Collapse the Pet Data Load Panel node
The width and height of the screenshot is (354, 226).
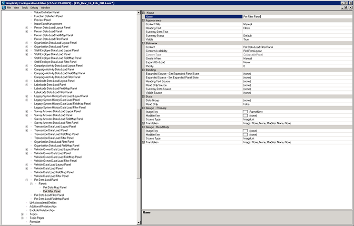(x=27, y=180)
